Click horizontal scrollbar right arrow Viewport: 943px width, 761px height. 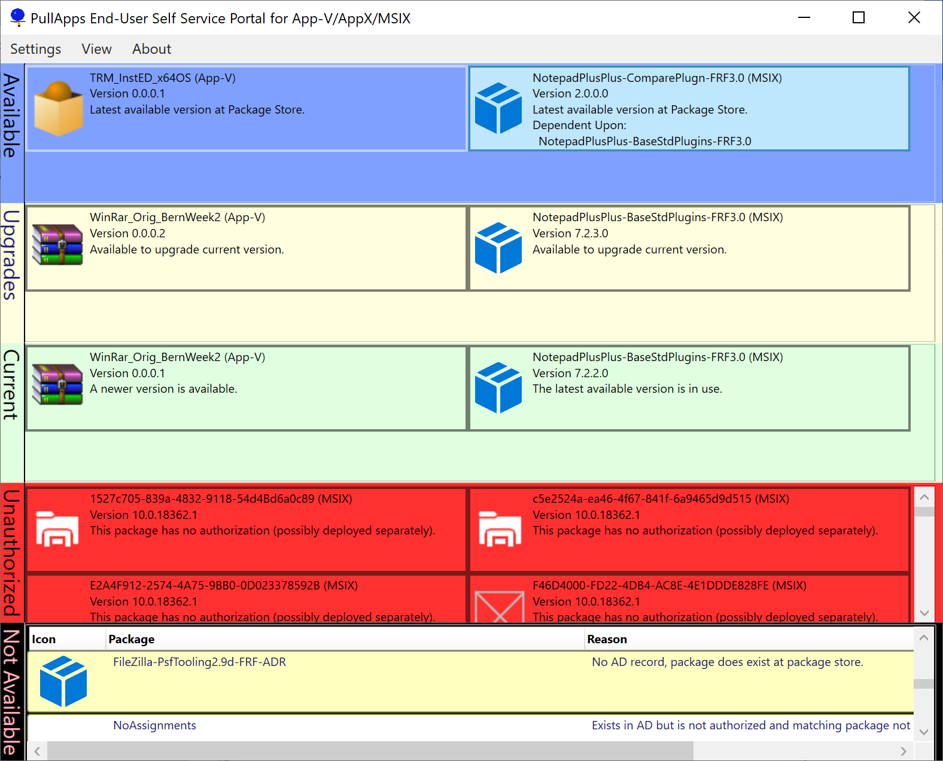click(x=904, y=751)
